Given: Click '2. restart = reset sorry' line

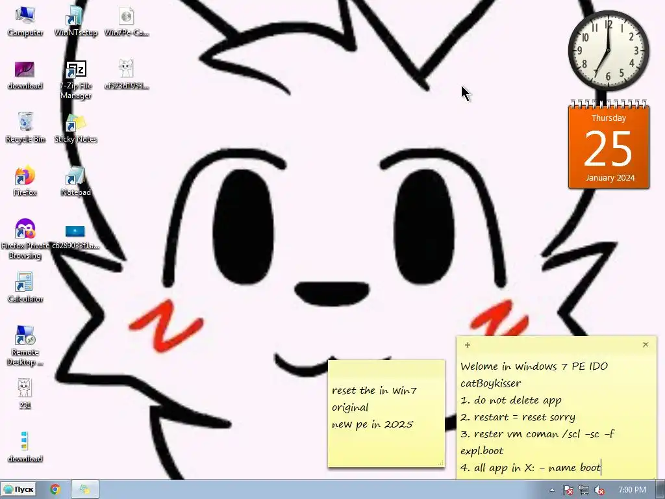Looking at the screenshot, I should pos(518,417).
